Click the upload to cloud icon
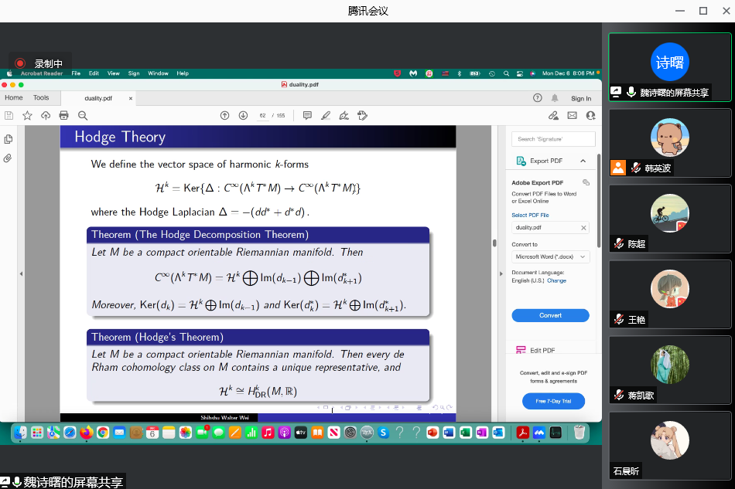Viewport: 735px width, 489px height. [46, 115]
